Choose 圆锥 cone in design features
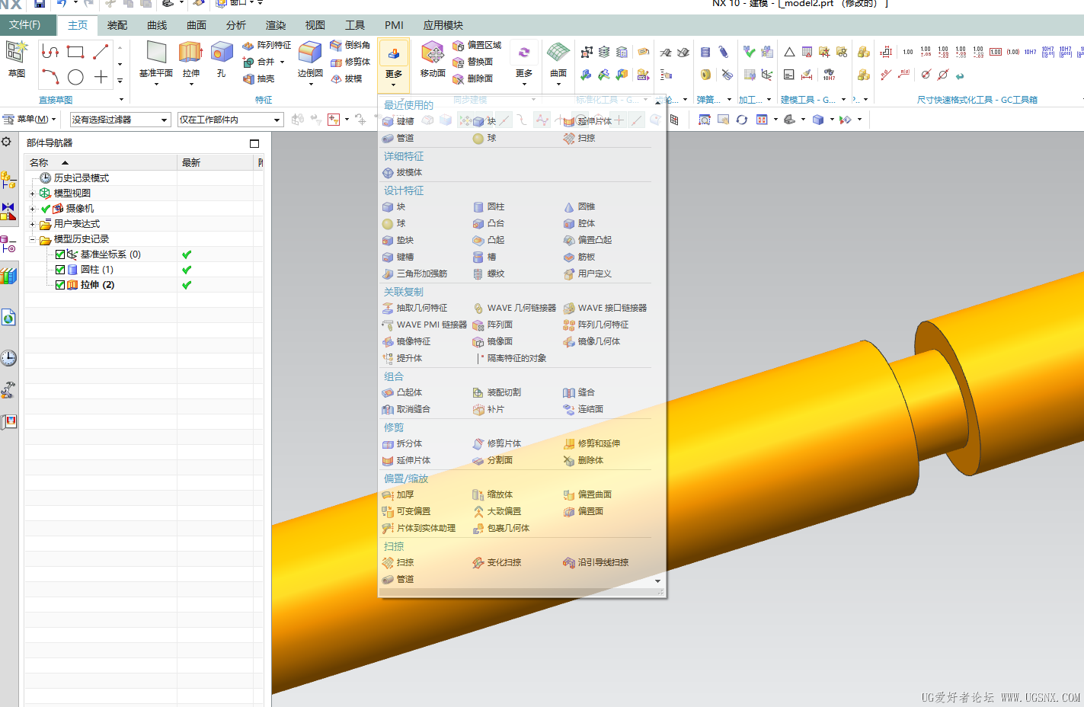This screenshot has height=707, width=1084. pos(580,206)
